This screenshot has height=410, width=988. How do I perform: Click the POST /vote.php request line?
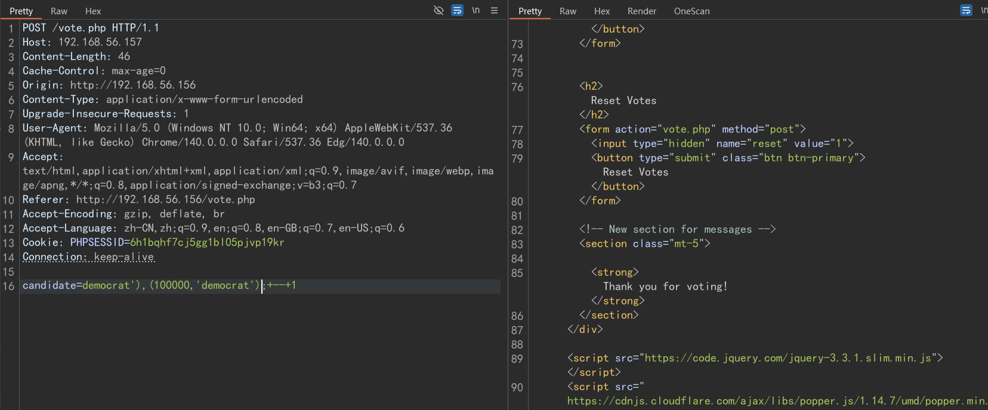[x=91, y=28]
